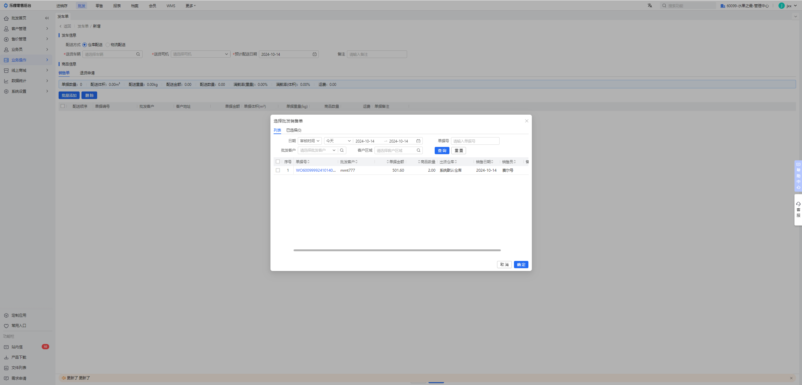This screenshot has width=802, height=385.
Task: Sort by 销售日期 column header
Action: (x=484, y=162)
